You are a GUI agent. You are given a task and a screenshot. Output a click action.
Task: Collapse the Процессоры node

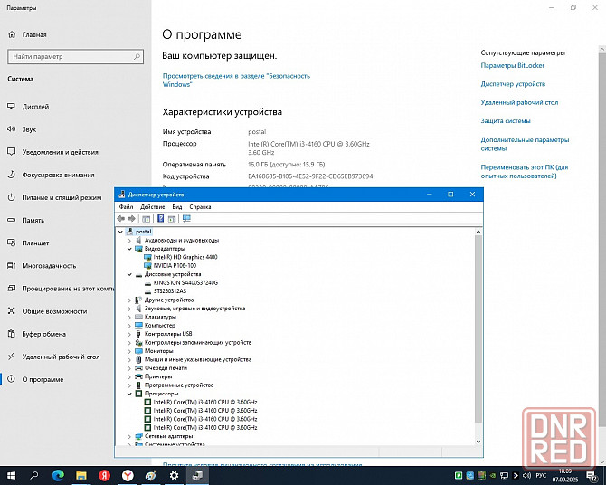[129, 394]
